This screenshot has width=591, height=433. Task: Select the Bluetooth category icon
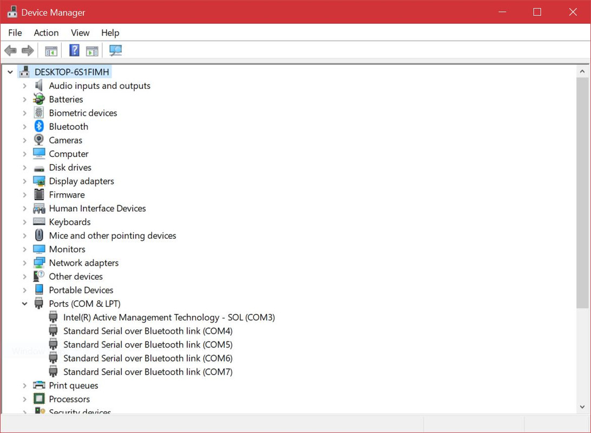pos(38,126)
